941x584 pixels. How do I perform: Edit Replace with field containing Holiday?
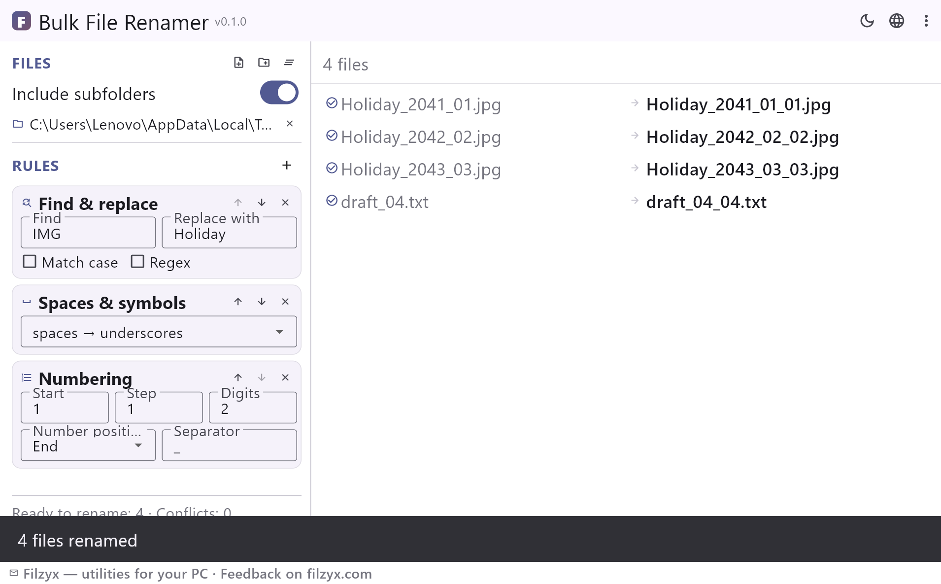(x=229, y=233)
